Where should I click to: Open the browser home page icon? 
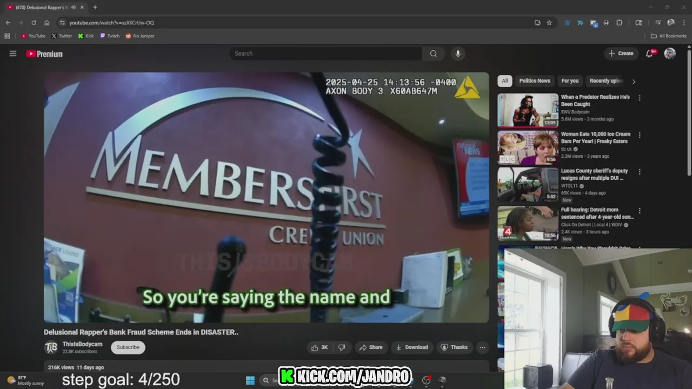click(x=47, y=23)
